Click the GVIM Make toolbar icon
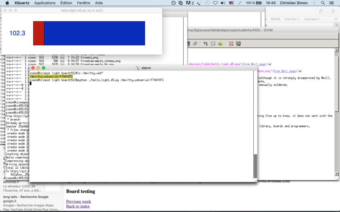This screenshot has height=212, width=340. (x=205, y=44)
